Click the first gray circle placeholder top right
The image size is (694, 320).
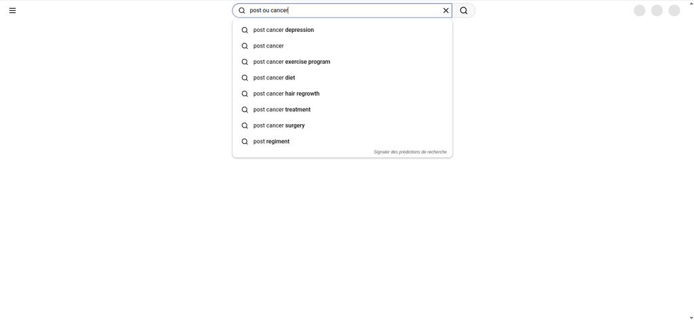[x=639, y=11]
